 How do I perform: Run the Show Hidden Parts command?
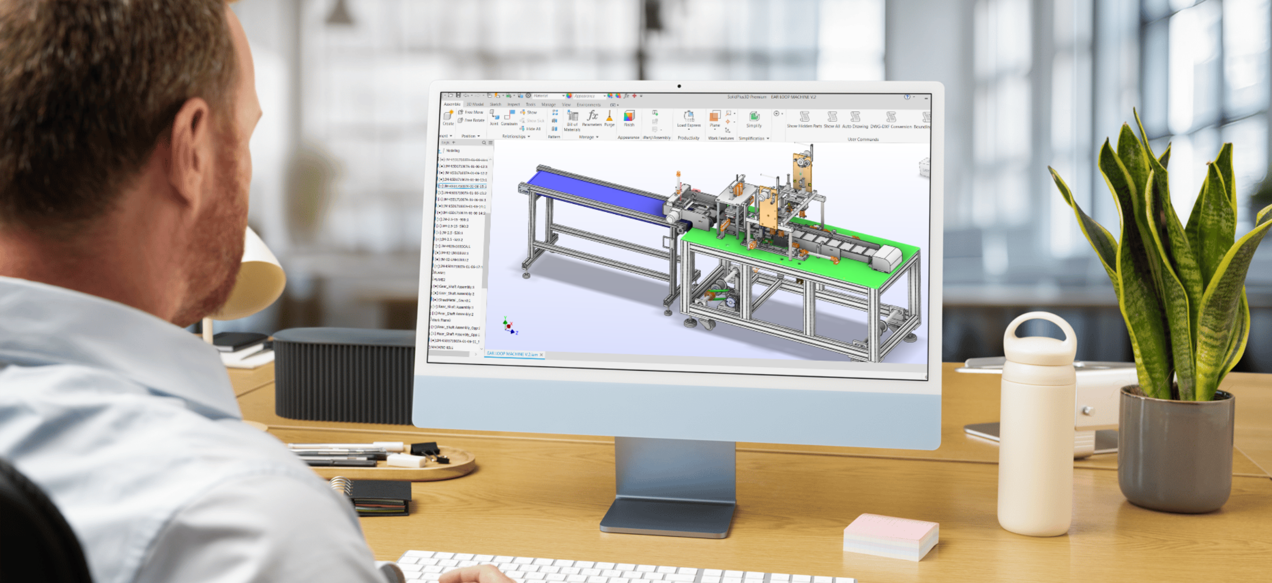[804, 120]
